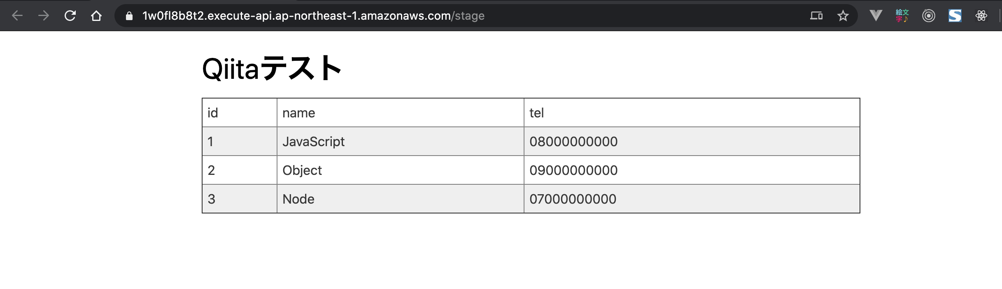1002x289 pixels.
Task: Go to the home page icon
Action: (x=96, y=16)
